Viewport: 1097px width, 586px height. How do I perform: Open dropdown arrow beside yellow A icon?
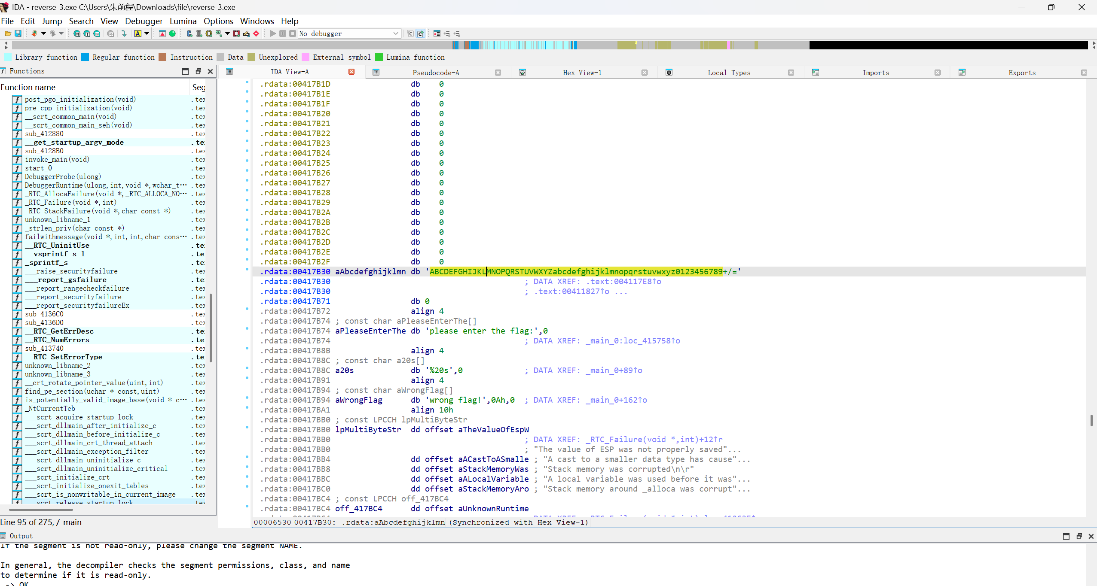pos(147,33)
